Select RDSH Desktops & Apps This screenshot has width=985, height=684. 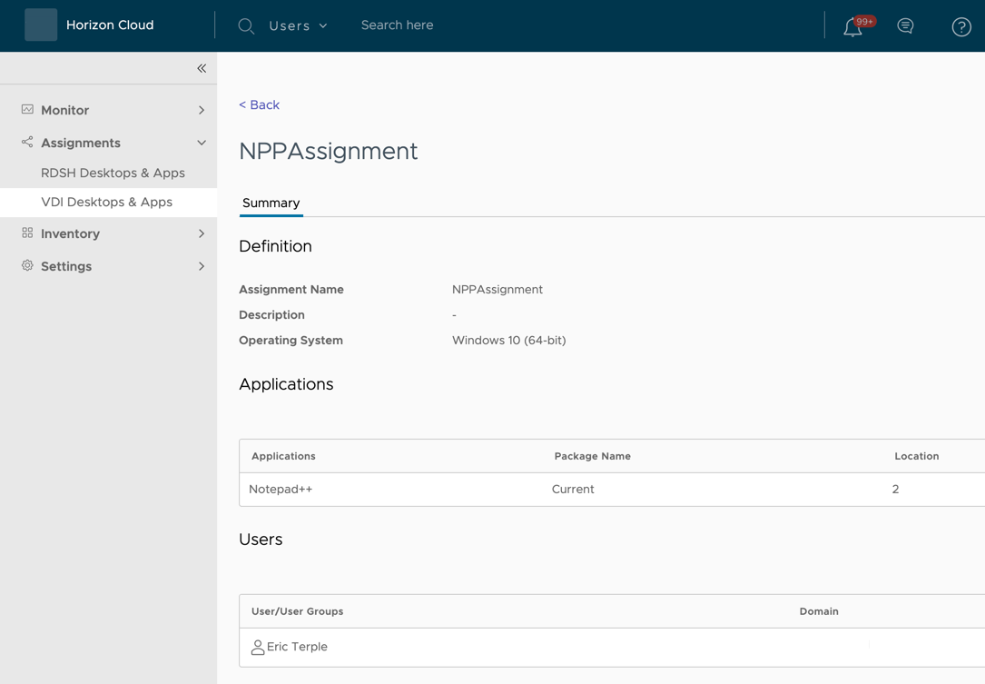click(x=113, y=173)
